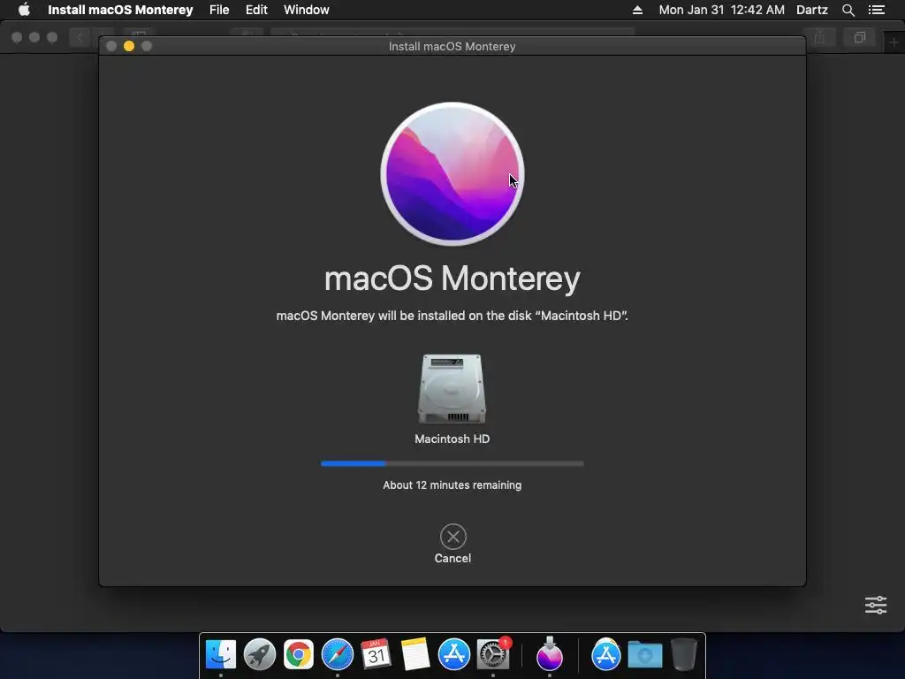The height and width of the screenshot is (679, 905).
Task: Click the Dartz user name menu
Action: tap(812, 10)
